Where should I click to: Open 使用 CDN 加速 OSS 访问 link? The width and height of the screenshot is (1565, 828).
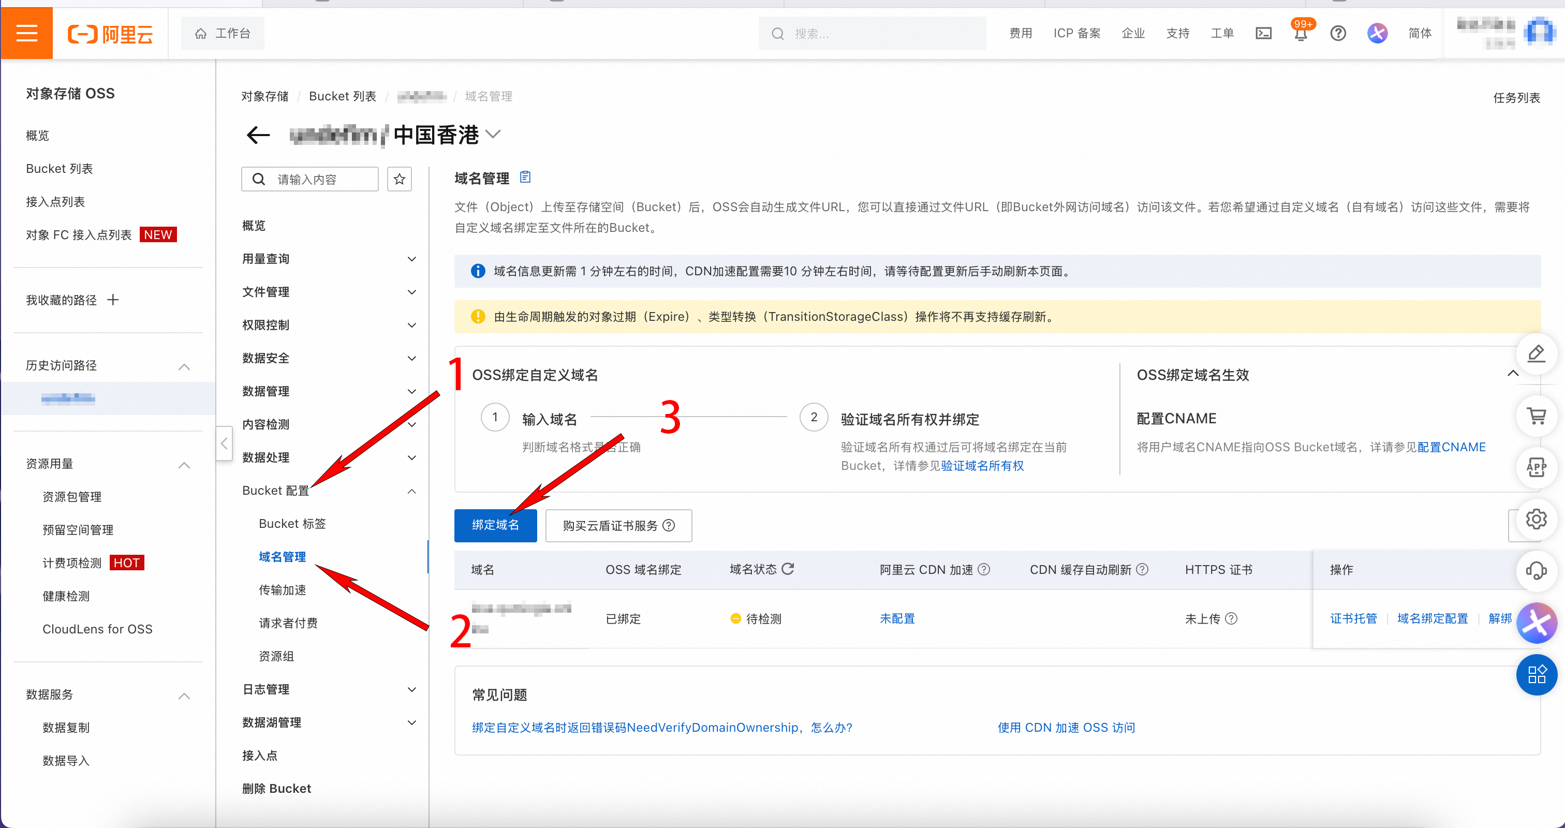pyautogui.click(x=1066, y=727)
